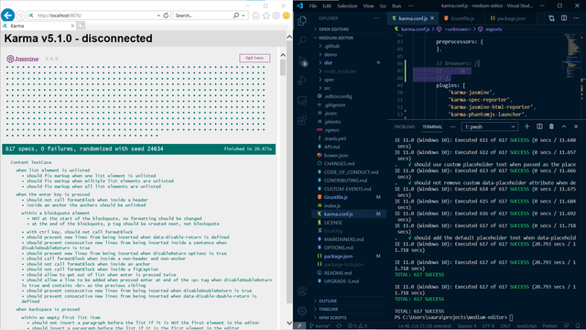
Task: Click the IE search magnifier icon
Action: 236,16
